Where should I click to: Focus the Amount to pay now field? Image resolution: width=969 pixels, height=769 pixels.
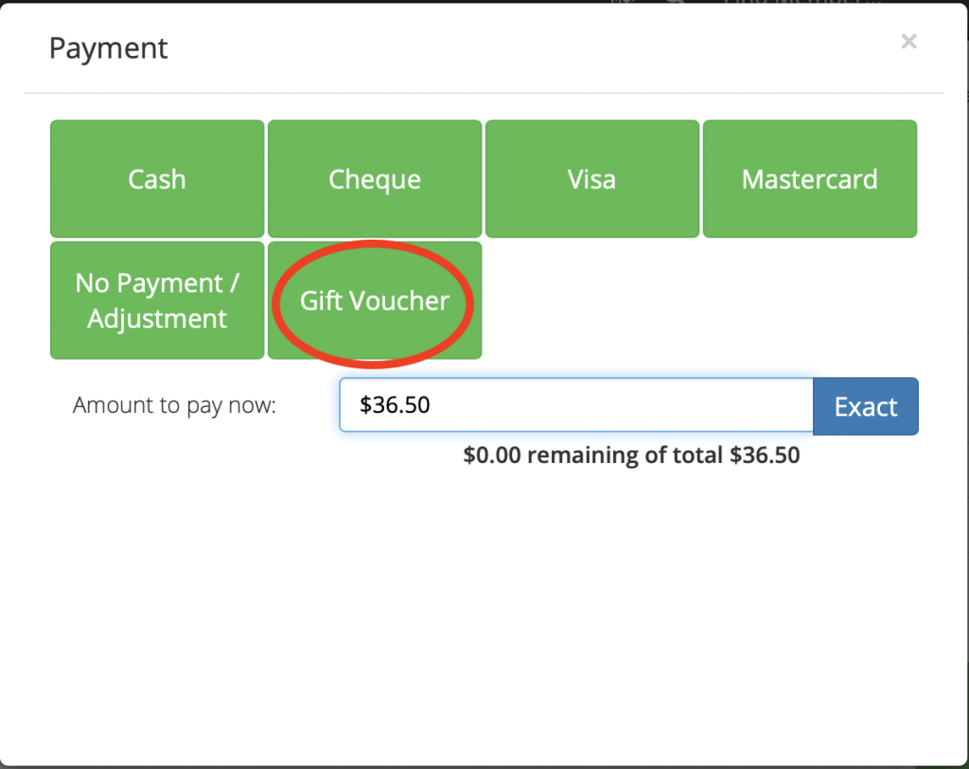pos(576,404)
